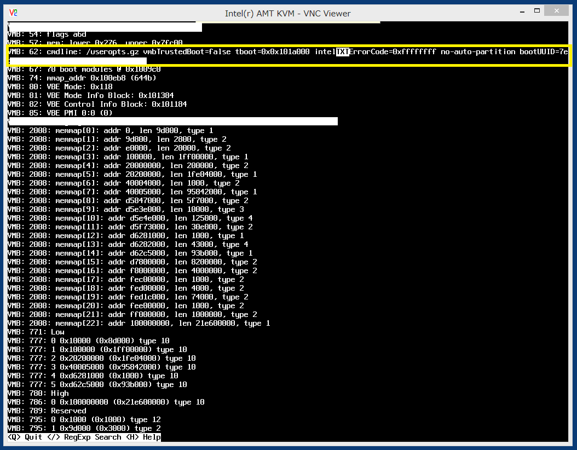The height and width of the screenshot is (450, 577).
Task: Click the 'ErrorCode=0xffffffff' text
Action: 393,52
